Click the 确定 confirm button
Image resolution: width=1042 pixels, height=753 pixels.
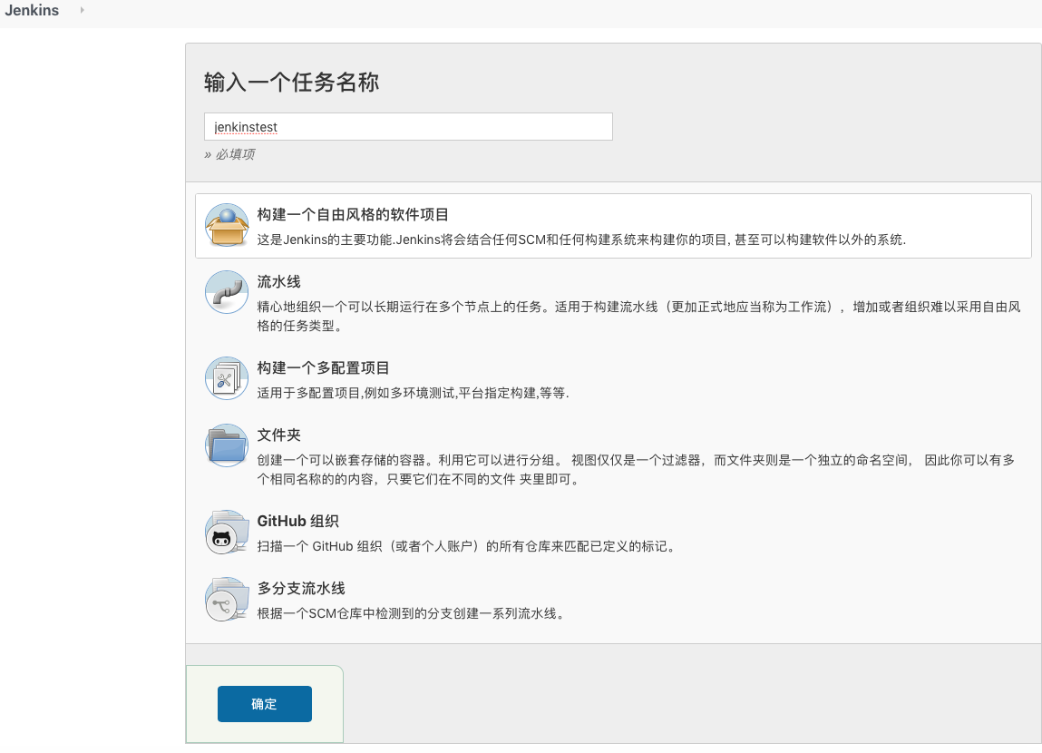(x=265, y=704)
